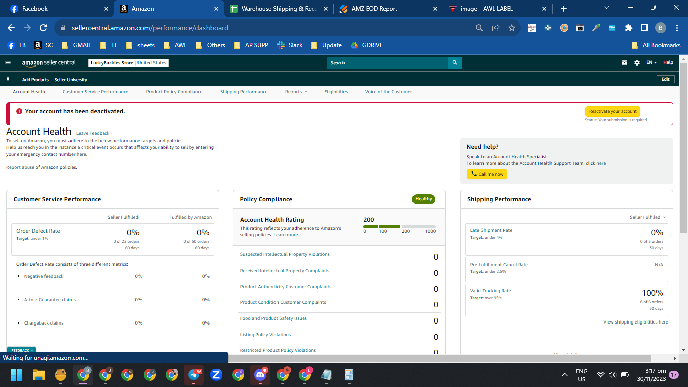Expand the Reports dropdown menu

(296, 92)
